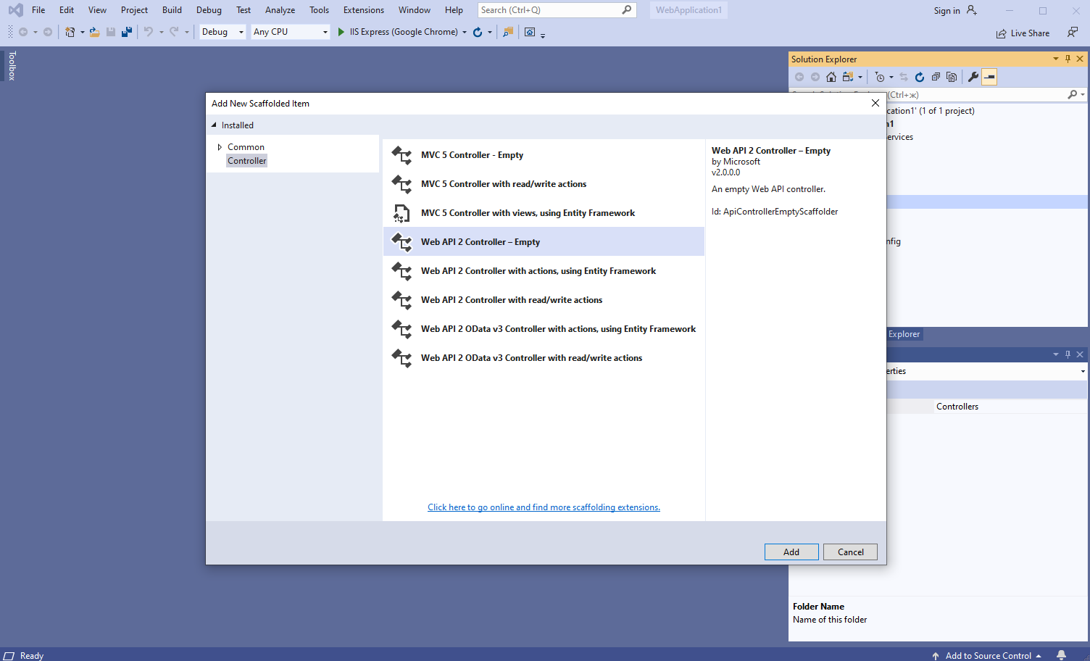Click the Add button
The width and height of the screenshot is (1090, 661).
click(791, 552)
